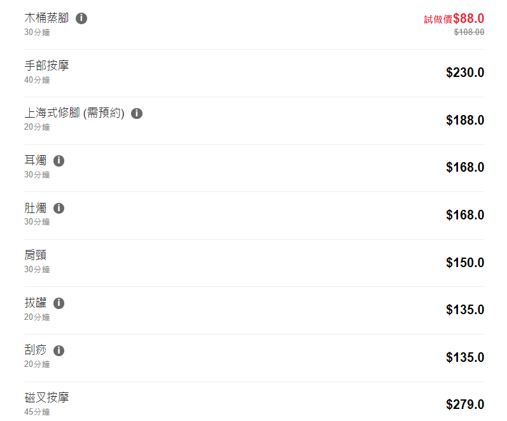Click the $188.0 price

(x=465, y=120)
